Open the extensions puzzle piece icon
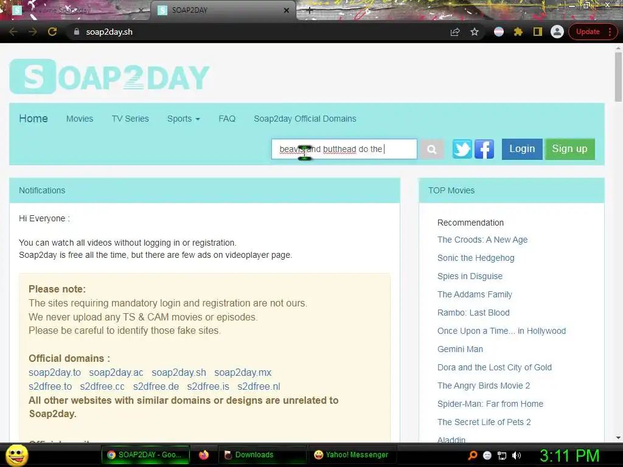The width and height of the screenshot is (623, 467). point(518,32)
